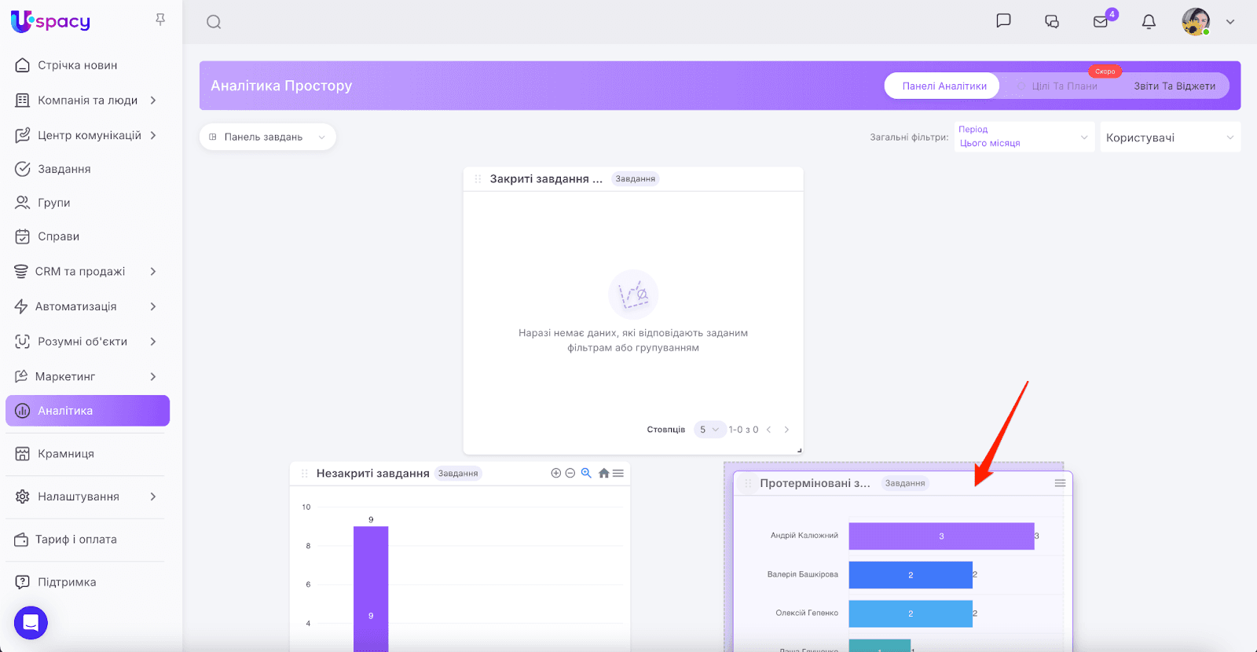Expand the Центр комунікацій chevron

pyautogui.click(x=153, y=135)
